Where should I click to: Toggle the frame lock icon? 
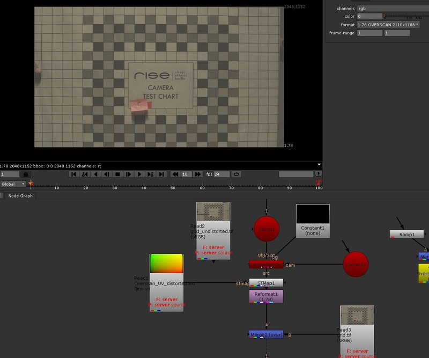pyautogui.click(x=25, y=174)
